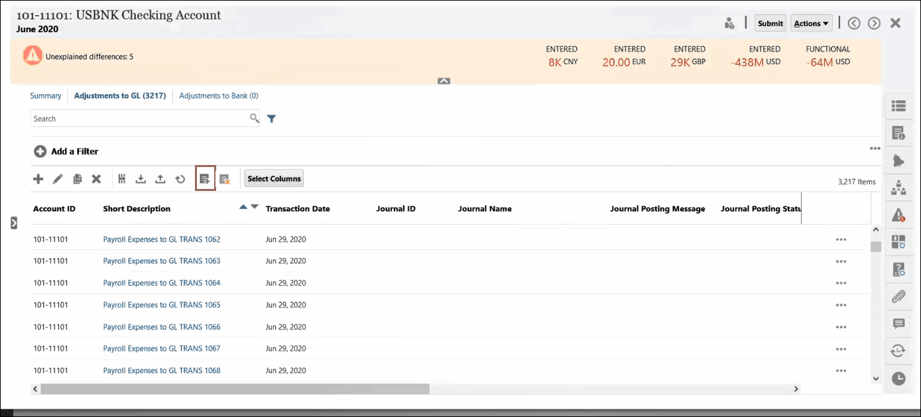
Task: Open row actions for TRANS 1067
Action: coord(841,349)
